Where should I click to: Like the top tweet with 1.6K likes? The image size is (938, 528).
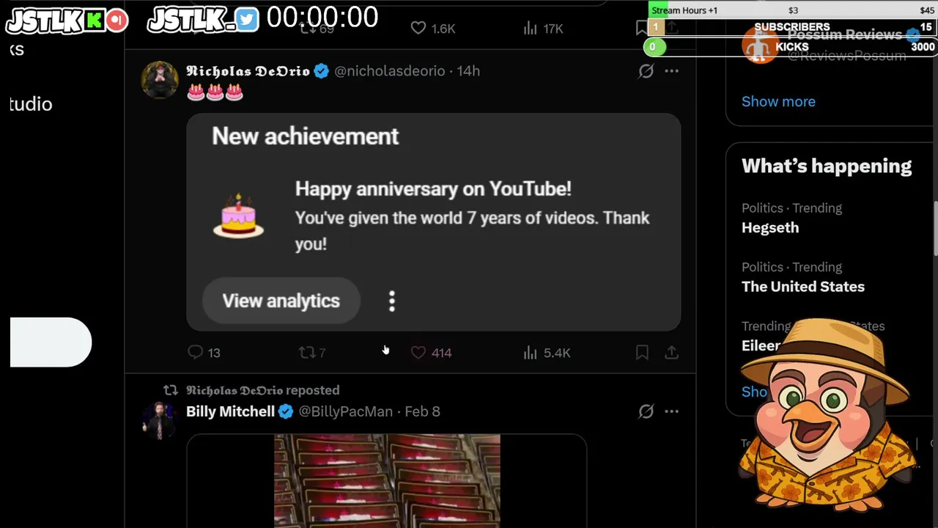point(432,29)
